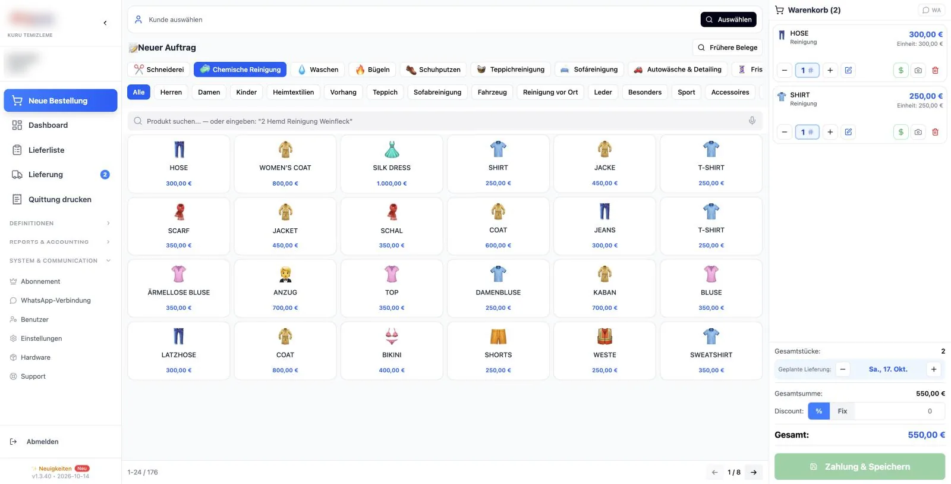Open Quittung drucken page
This screenshot has width=951, height=484.
[61, 199]
